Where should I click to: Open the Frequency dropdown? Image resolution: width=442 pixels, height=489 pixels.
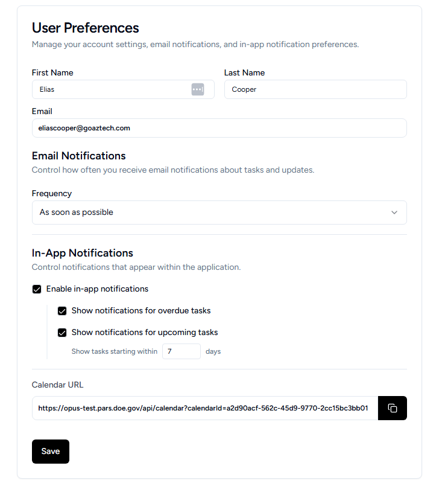pyautogui.click(x=219, y=213)
